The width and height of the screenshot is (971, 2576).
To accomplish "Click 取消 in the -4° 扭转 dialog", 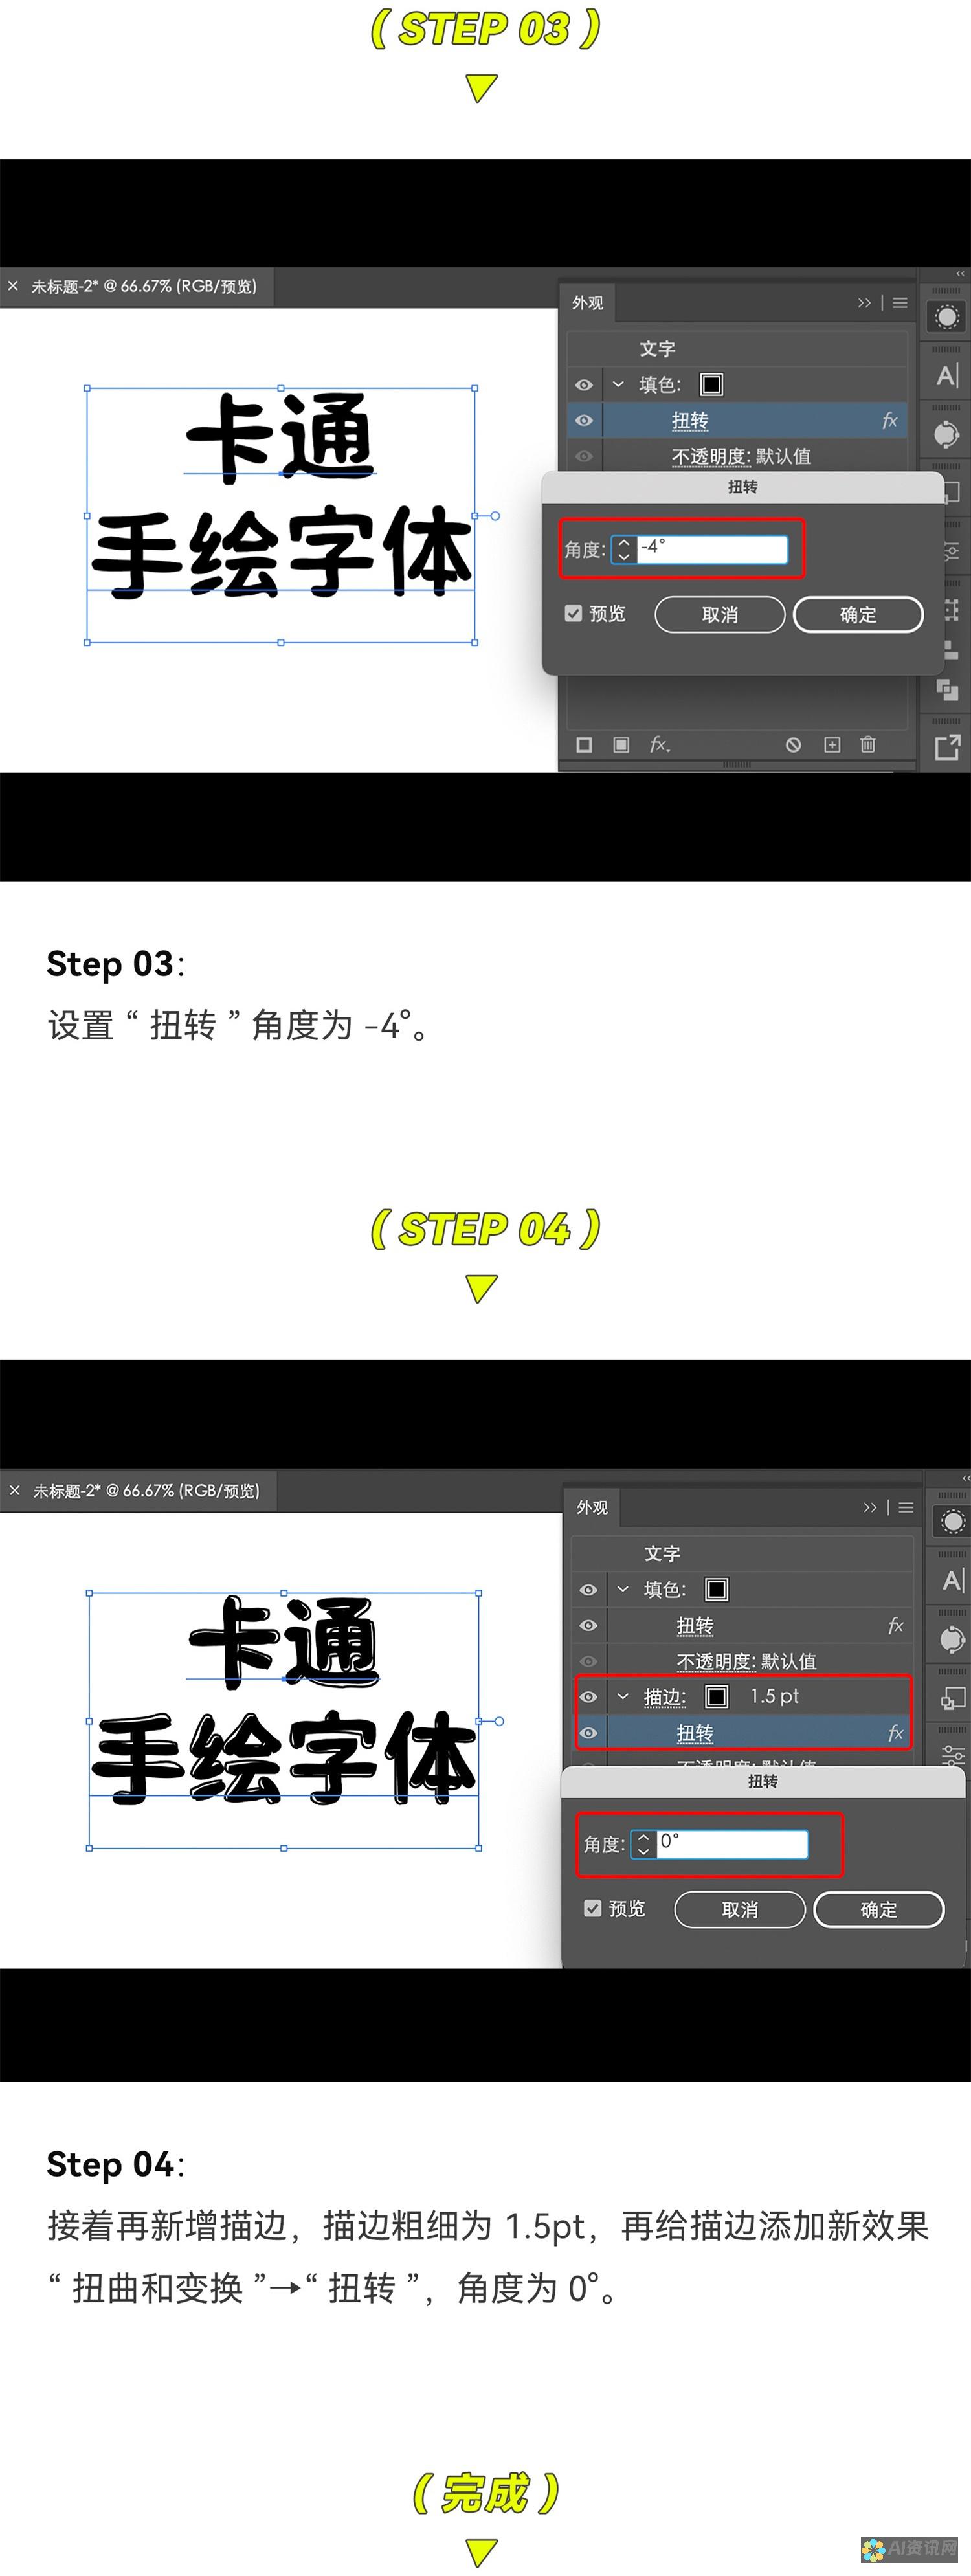I will coord(720,615).
